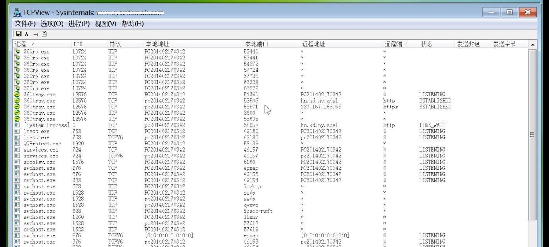
Task: Click lsass.exe icon on the TCP row
Action: [17, 131]
